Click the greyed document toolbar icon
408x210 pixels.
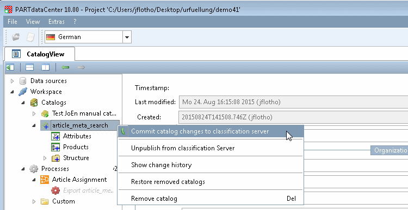click(x=30, y=37)
